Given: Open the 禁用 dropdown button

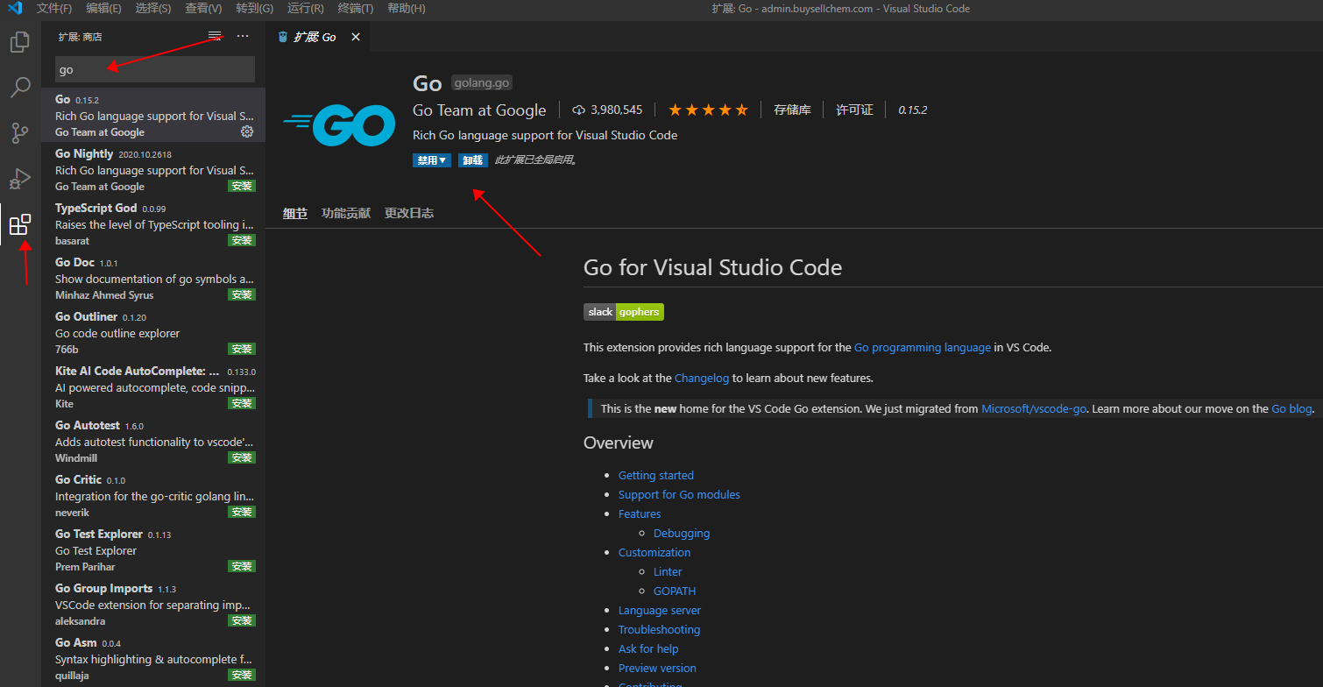Looking at the screenshot, I should click(x=432, y=160).
